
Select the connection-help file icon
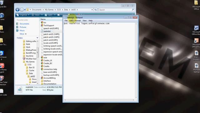click(42, 69)
